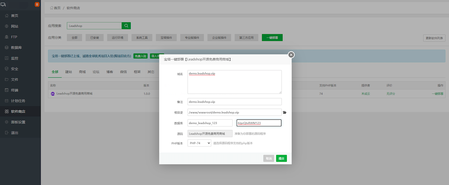Click 一键部署 link in Leadshop row
Image resolution: width=449 pixels, height=185 pixels.
point(437,94)
